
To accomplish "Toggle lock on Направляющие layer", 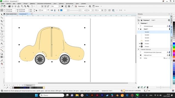I will tap(168, 26).
